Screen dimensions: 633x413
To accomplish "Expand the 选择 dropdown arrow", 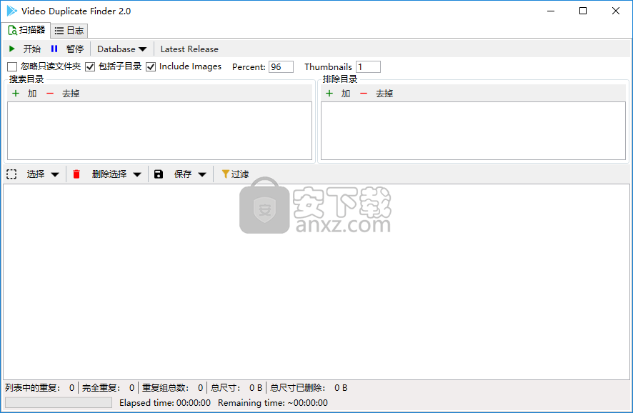I will (55, 174).
